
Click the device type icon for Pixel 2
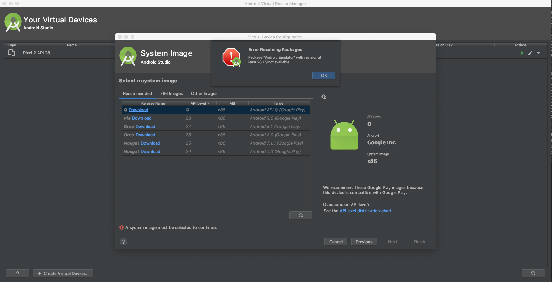12,53
